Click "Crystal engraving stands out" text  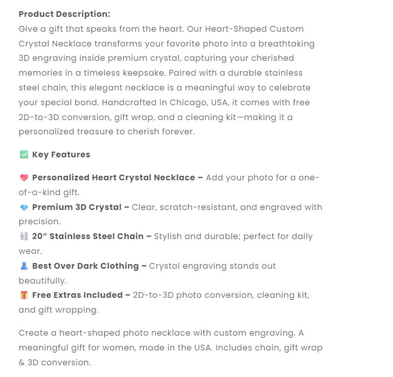(213, 266)
